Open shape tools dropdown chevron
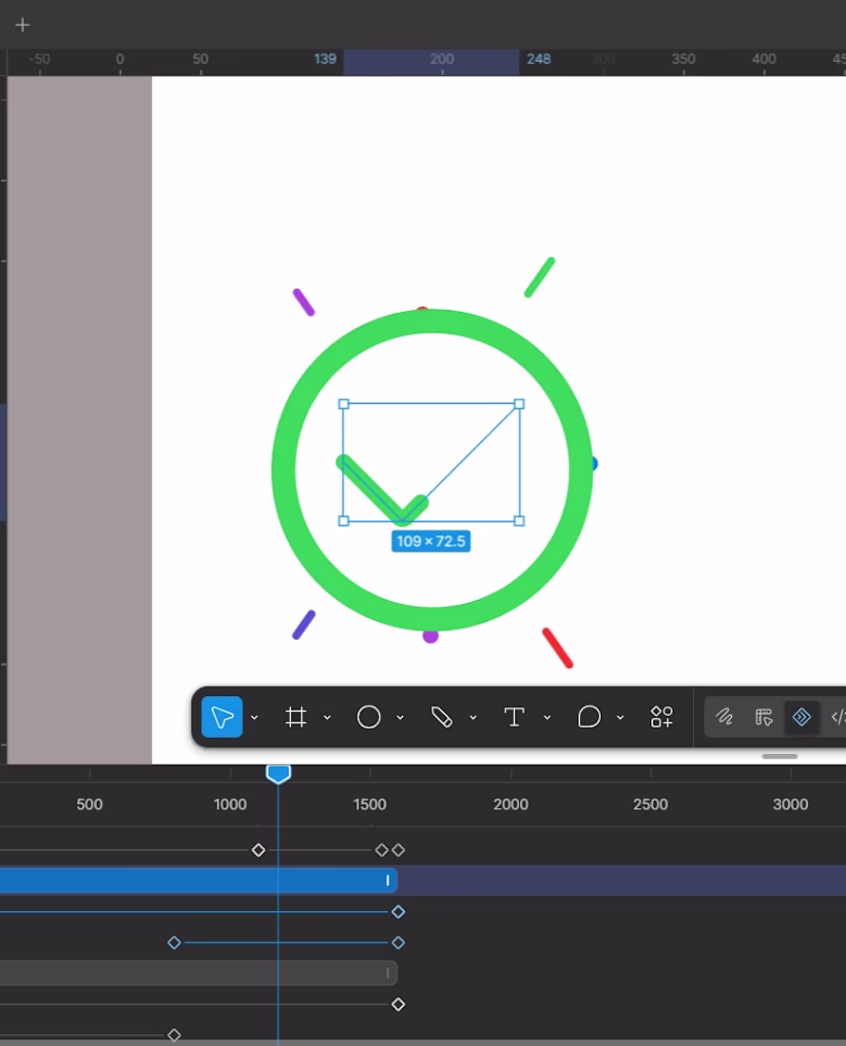Image resolution: width=846 pixels, height=1046 pixels. click(400, 718)
